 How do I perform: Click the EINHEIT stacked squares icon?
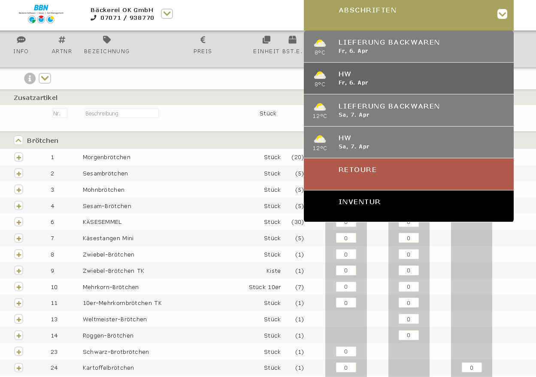pos(266,40)
